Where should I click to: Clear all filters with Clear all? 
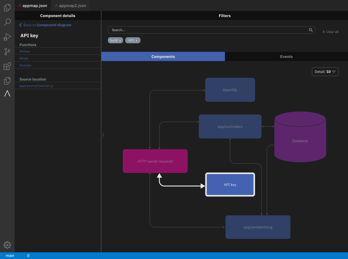tap(330, 31)
